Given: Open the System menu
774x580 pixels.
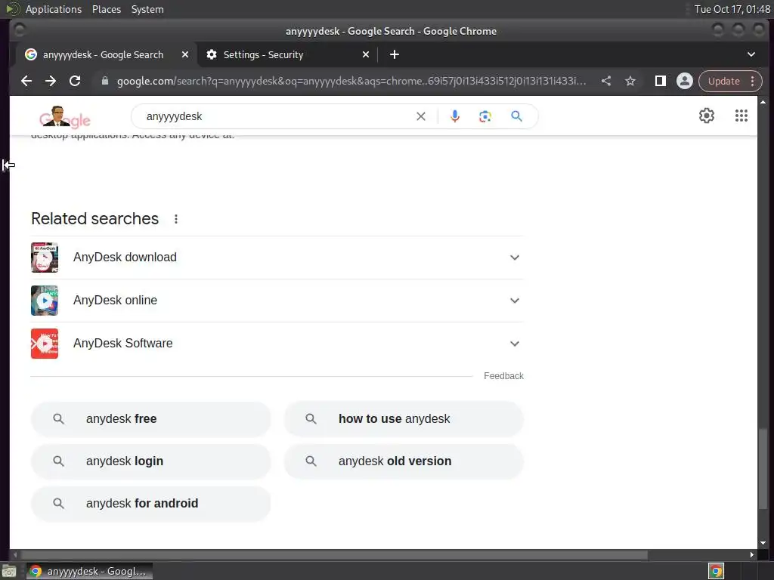Looking at the screenshot, I should point(147,9).
